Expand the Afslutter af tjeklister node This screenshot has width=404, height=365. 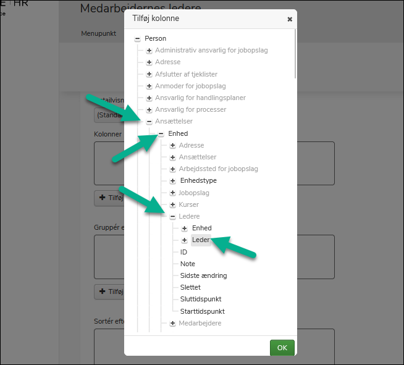149,74
